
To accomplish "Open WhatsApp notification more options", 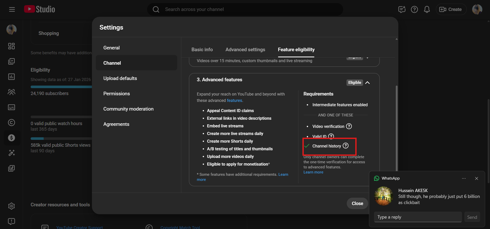I will (464, 178).
